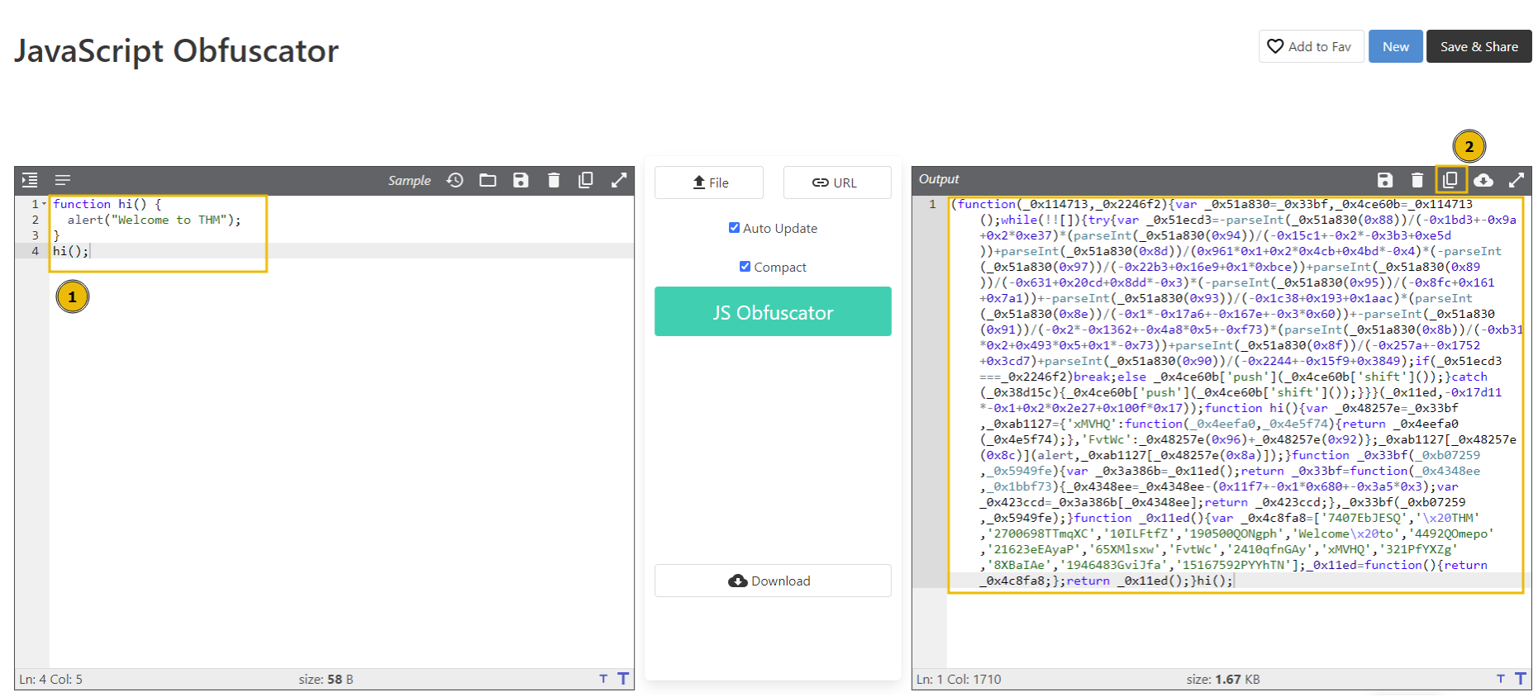Click the Save & Share button
The image size is (1538, 697).
pyautogui.click(x=1479, y=46)
